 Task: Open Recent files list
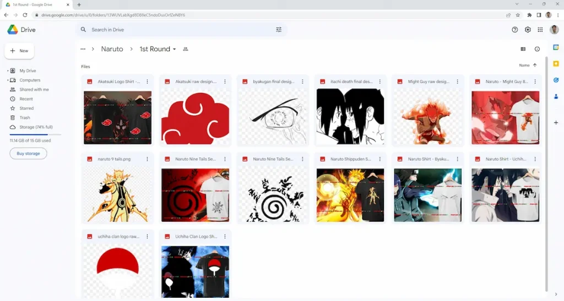pos(26,99)
